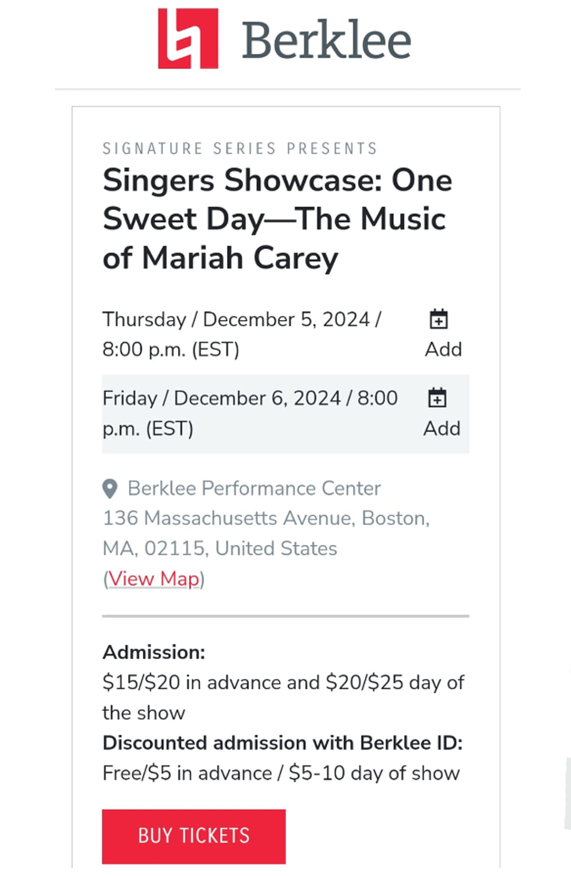Click the MA, 02115, United States line
This screenshot has width=571, height=876.
[x=220, y=549]
